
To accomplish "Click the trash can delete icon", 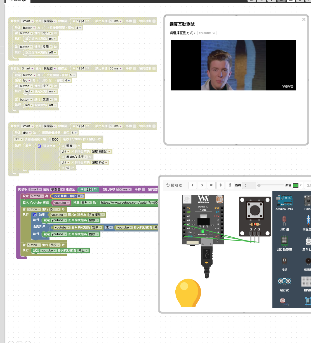I will (x=230, y=185).
